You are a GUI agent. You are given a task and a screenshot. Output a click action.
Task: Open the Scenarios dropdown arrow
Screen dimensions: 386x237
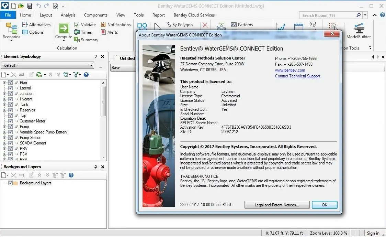click(x=11, y=41)
